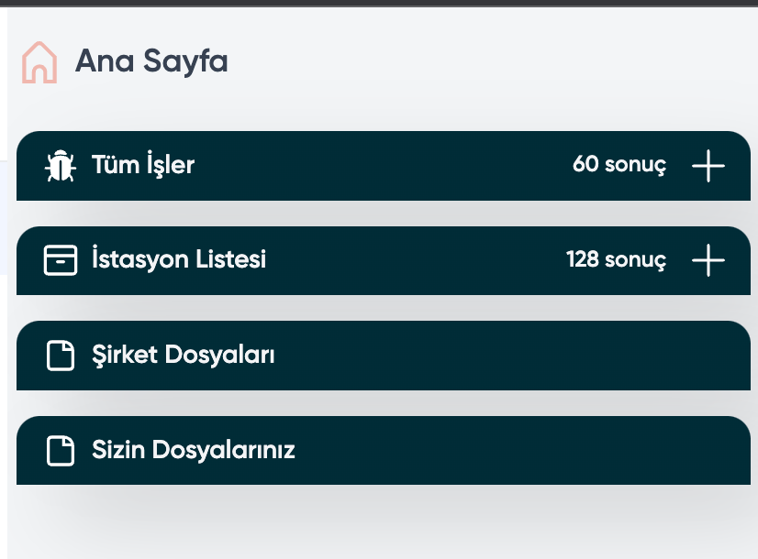Open the Şirket Dosyaları label
The height and width of the screenshot is (559, 758).
[x=184, y=355]
